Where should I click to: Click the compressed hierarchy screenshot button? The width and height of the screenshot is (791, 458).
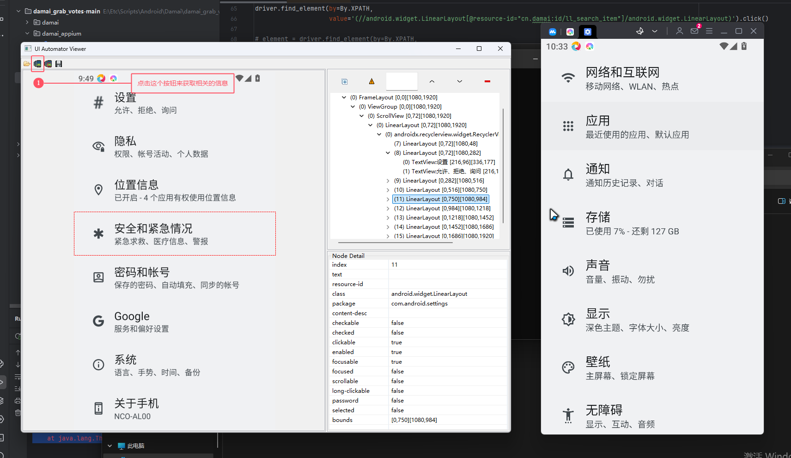point(48,64)
